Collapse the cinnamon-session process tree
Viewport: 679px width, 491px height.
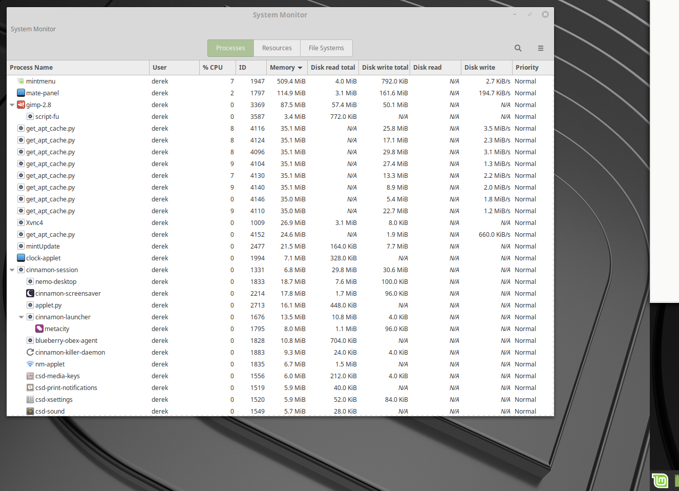tap(12, 270)
